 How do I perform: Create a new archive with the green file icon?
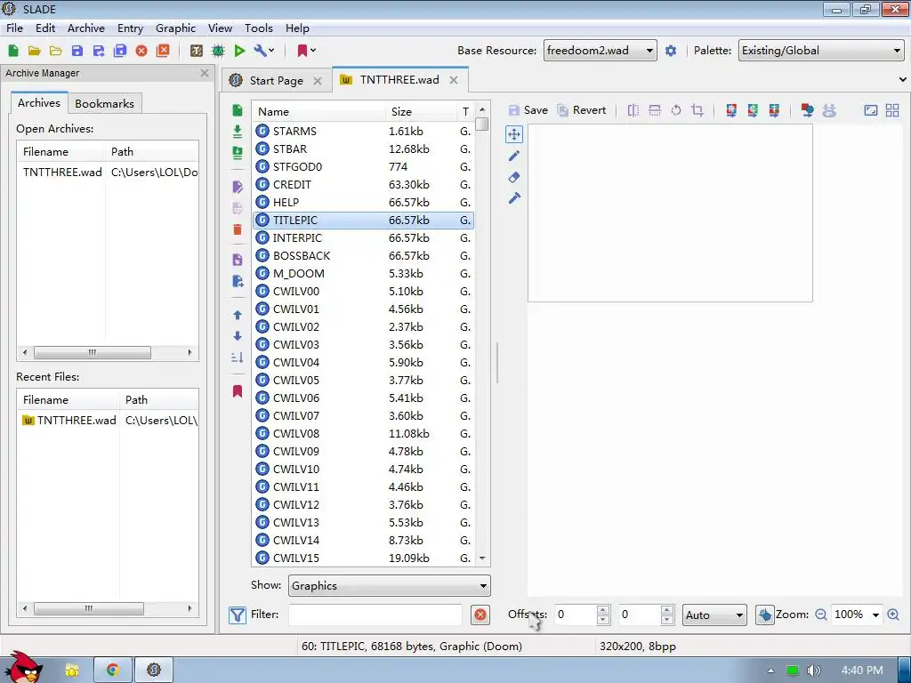(13, 51)
